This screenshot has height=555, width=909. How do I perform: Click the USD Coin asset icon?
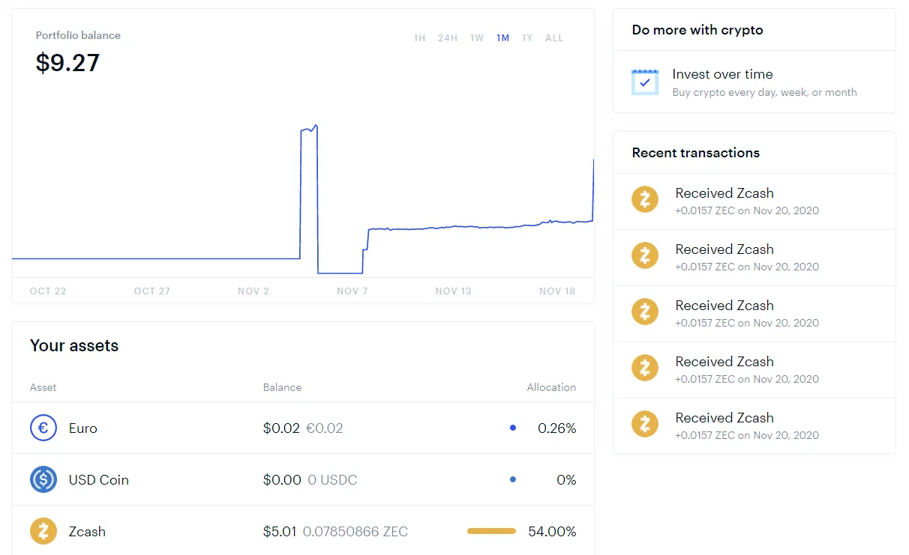[43, 479]
